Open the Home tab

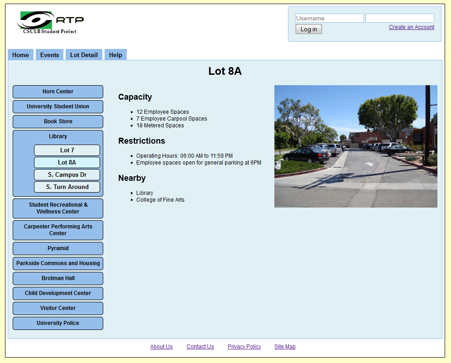(x=20, y=55)
